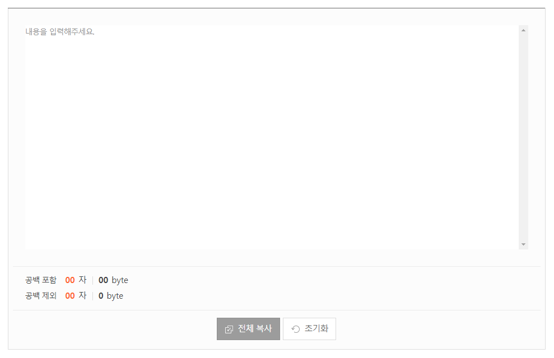The width and height of the screenshot is (554, 358).
Task: Click the scrollbar down arrow
Action: tap(523, 244)
